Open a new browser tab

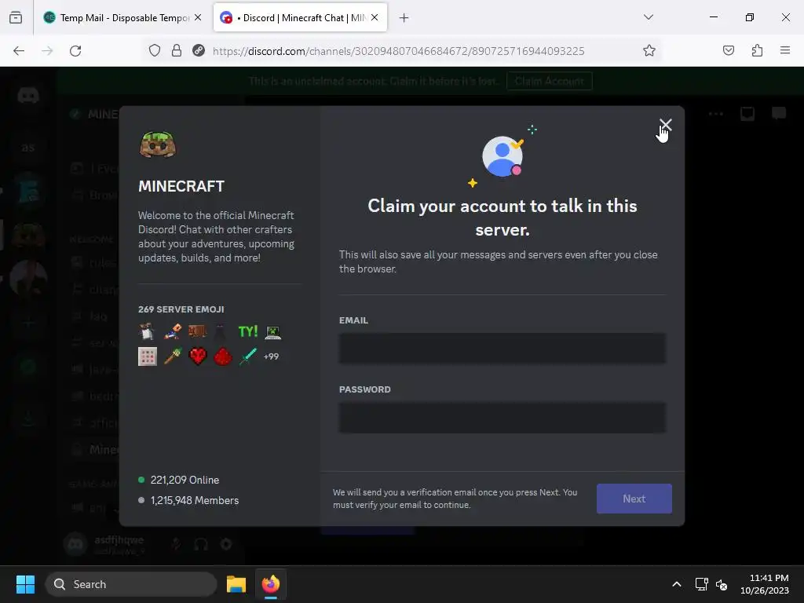tap(404, 18)
